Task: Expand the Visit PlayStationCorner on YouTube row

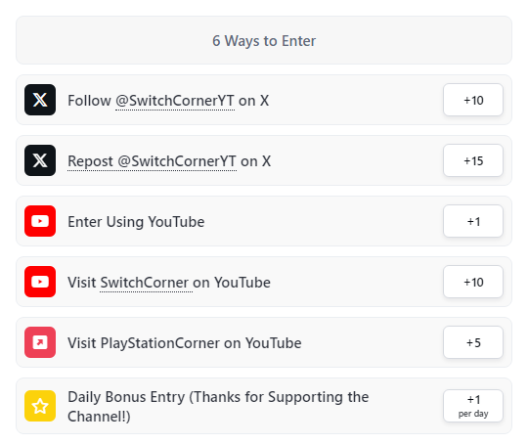Action: coord(264,342)
